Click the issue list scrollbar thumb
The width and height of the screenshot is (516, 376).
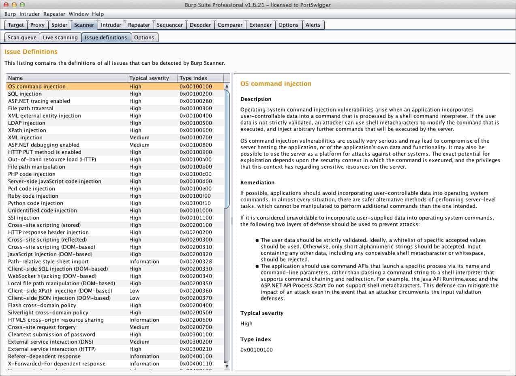pos(227,149)
